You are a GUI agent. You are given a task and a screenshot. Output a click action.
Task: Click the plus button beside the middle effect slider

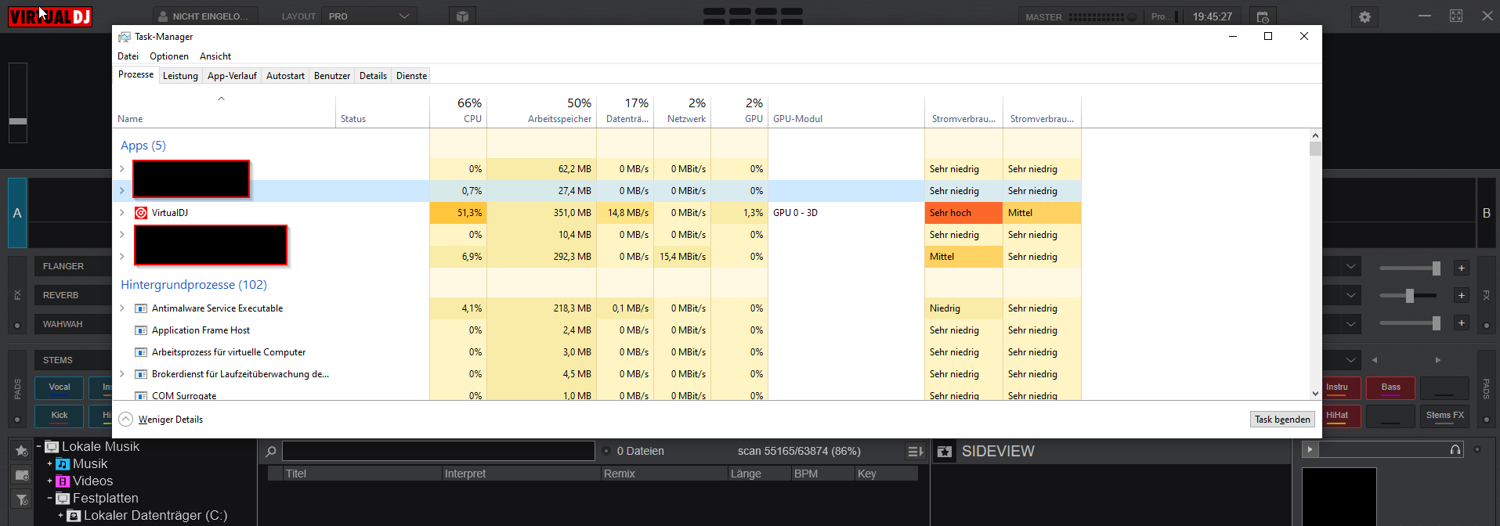pyautogui.click(x=1462, y=296)
